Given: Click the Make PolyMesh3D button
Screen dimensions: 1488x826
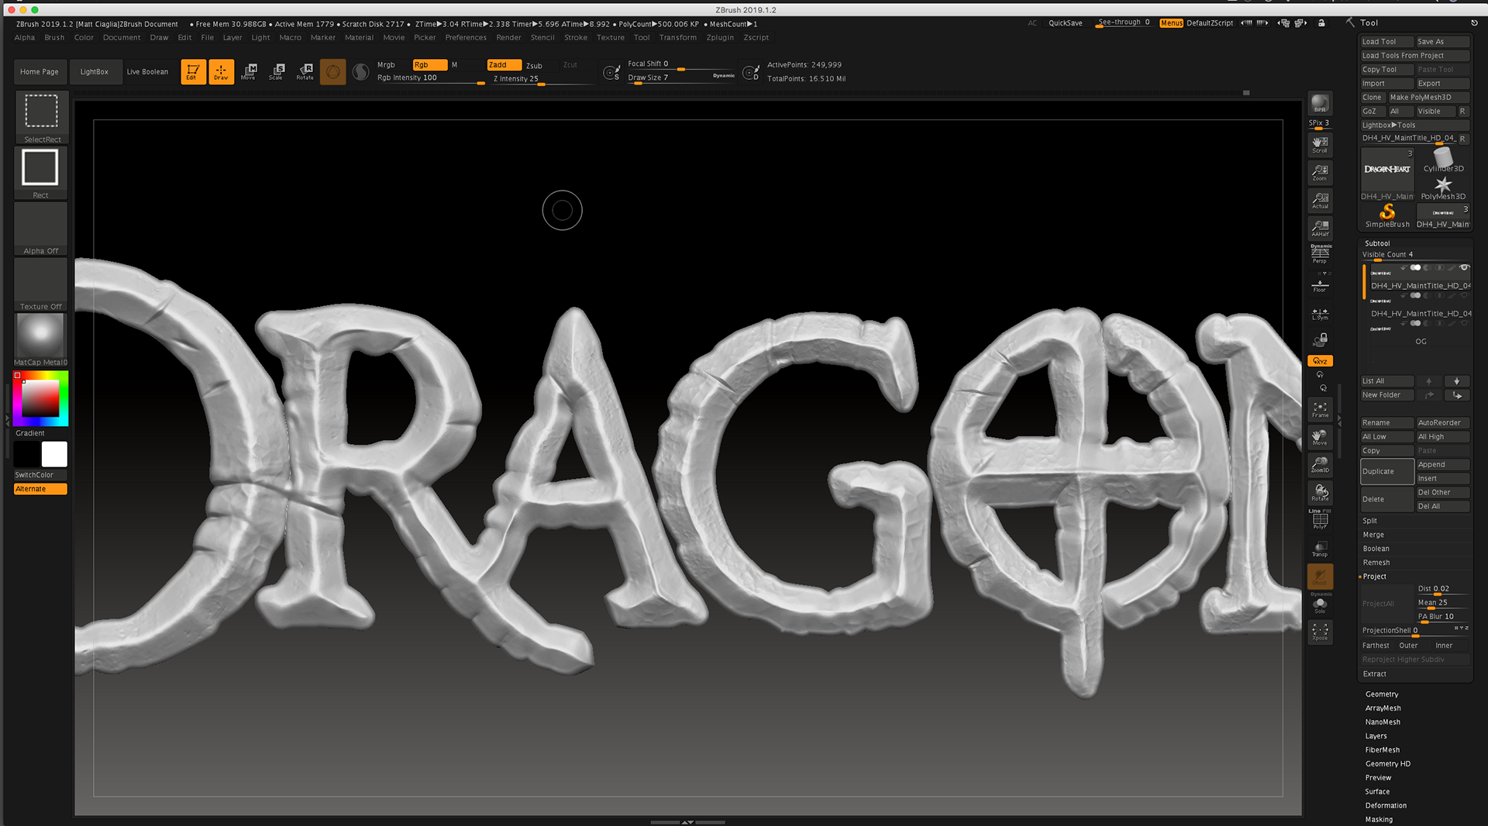Looking at the screenshot, I should pos(1429,98).
